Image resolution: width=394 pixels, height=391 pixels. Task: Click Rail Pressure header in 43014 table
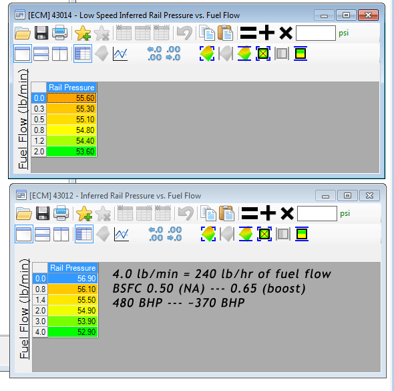(x=71, y=88)
